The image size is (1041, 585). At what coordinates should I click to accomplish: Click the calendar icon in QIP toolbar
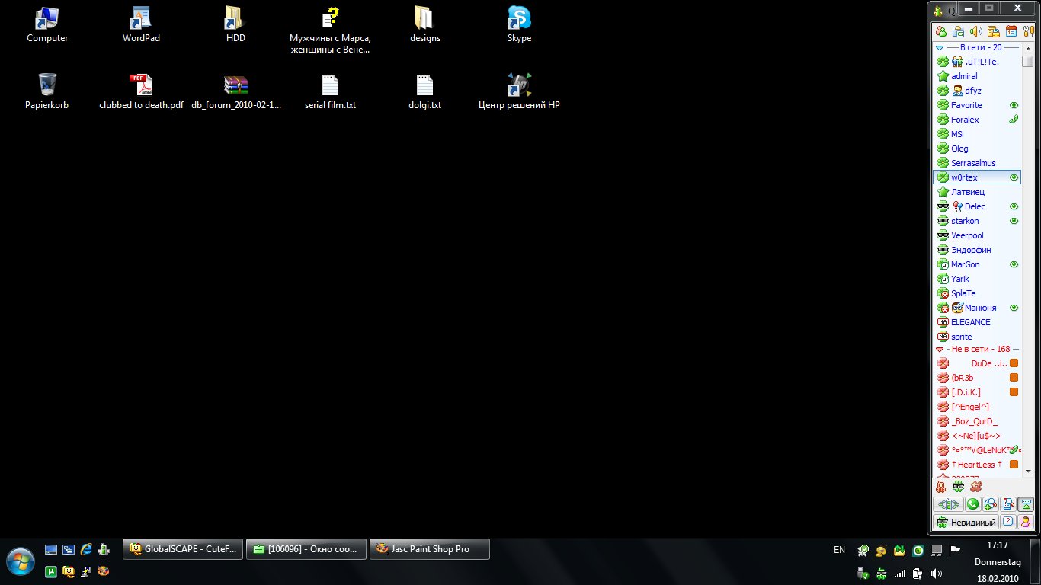click(1011, 31)
